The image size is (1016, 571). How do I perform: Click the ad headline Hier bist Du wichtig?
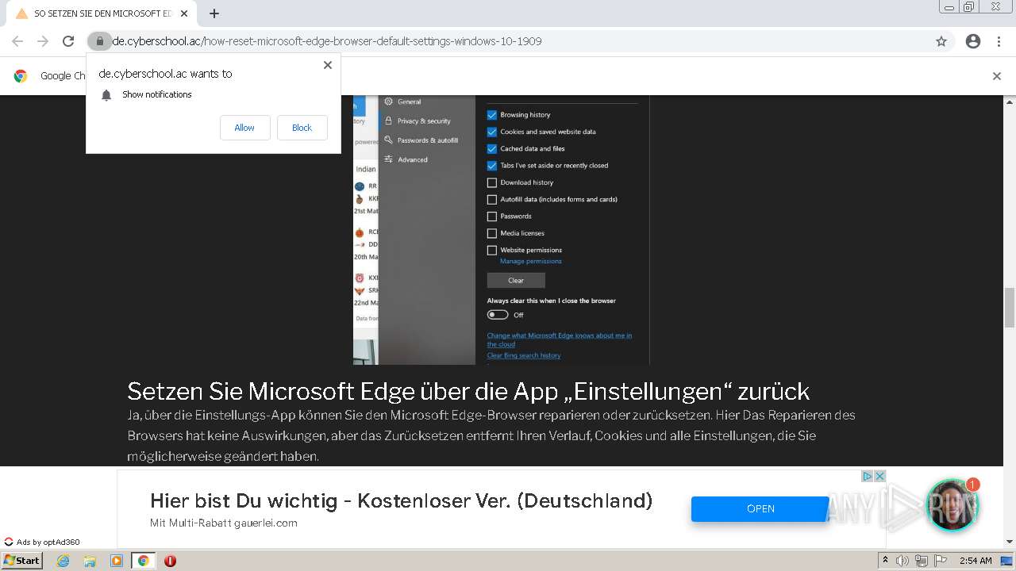401,500
